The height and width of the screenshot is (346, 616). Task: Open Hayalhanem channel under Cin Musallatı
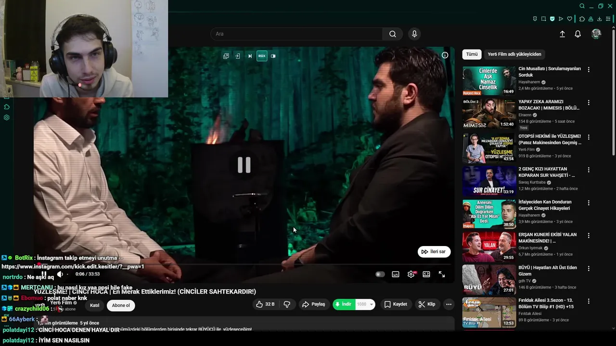529,82
